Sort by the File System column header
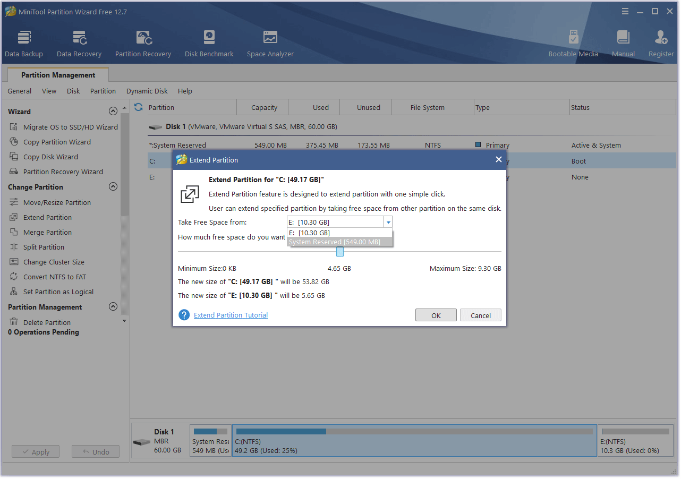Screen dimensions: 681x479 pyautogui.click(x=433, y=107)
